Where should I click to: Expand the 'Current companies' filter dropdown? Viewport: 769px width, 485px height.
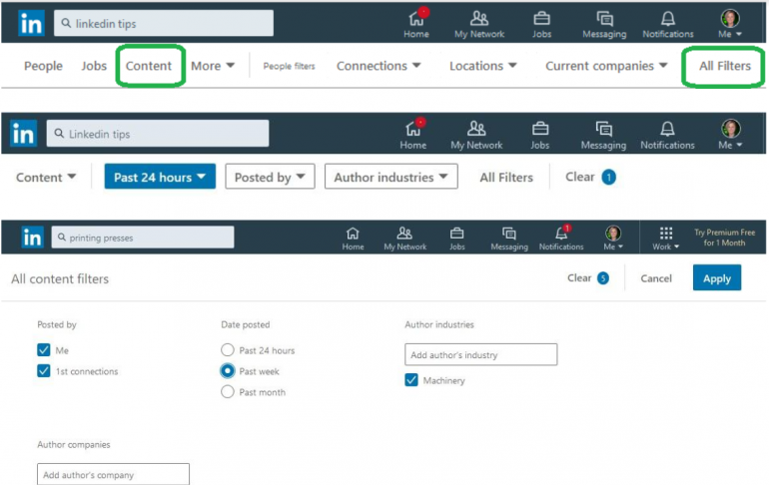[x=606, y=66]
